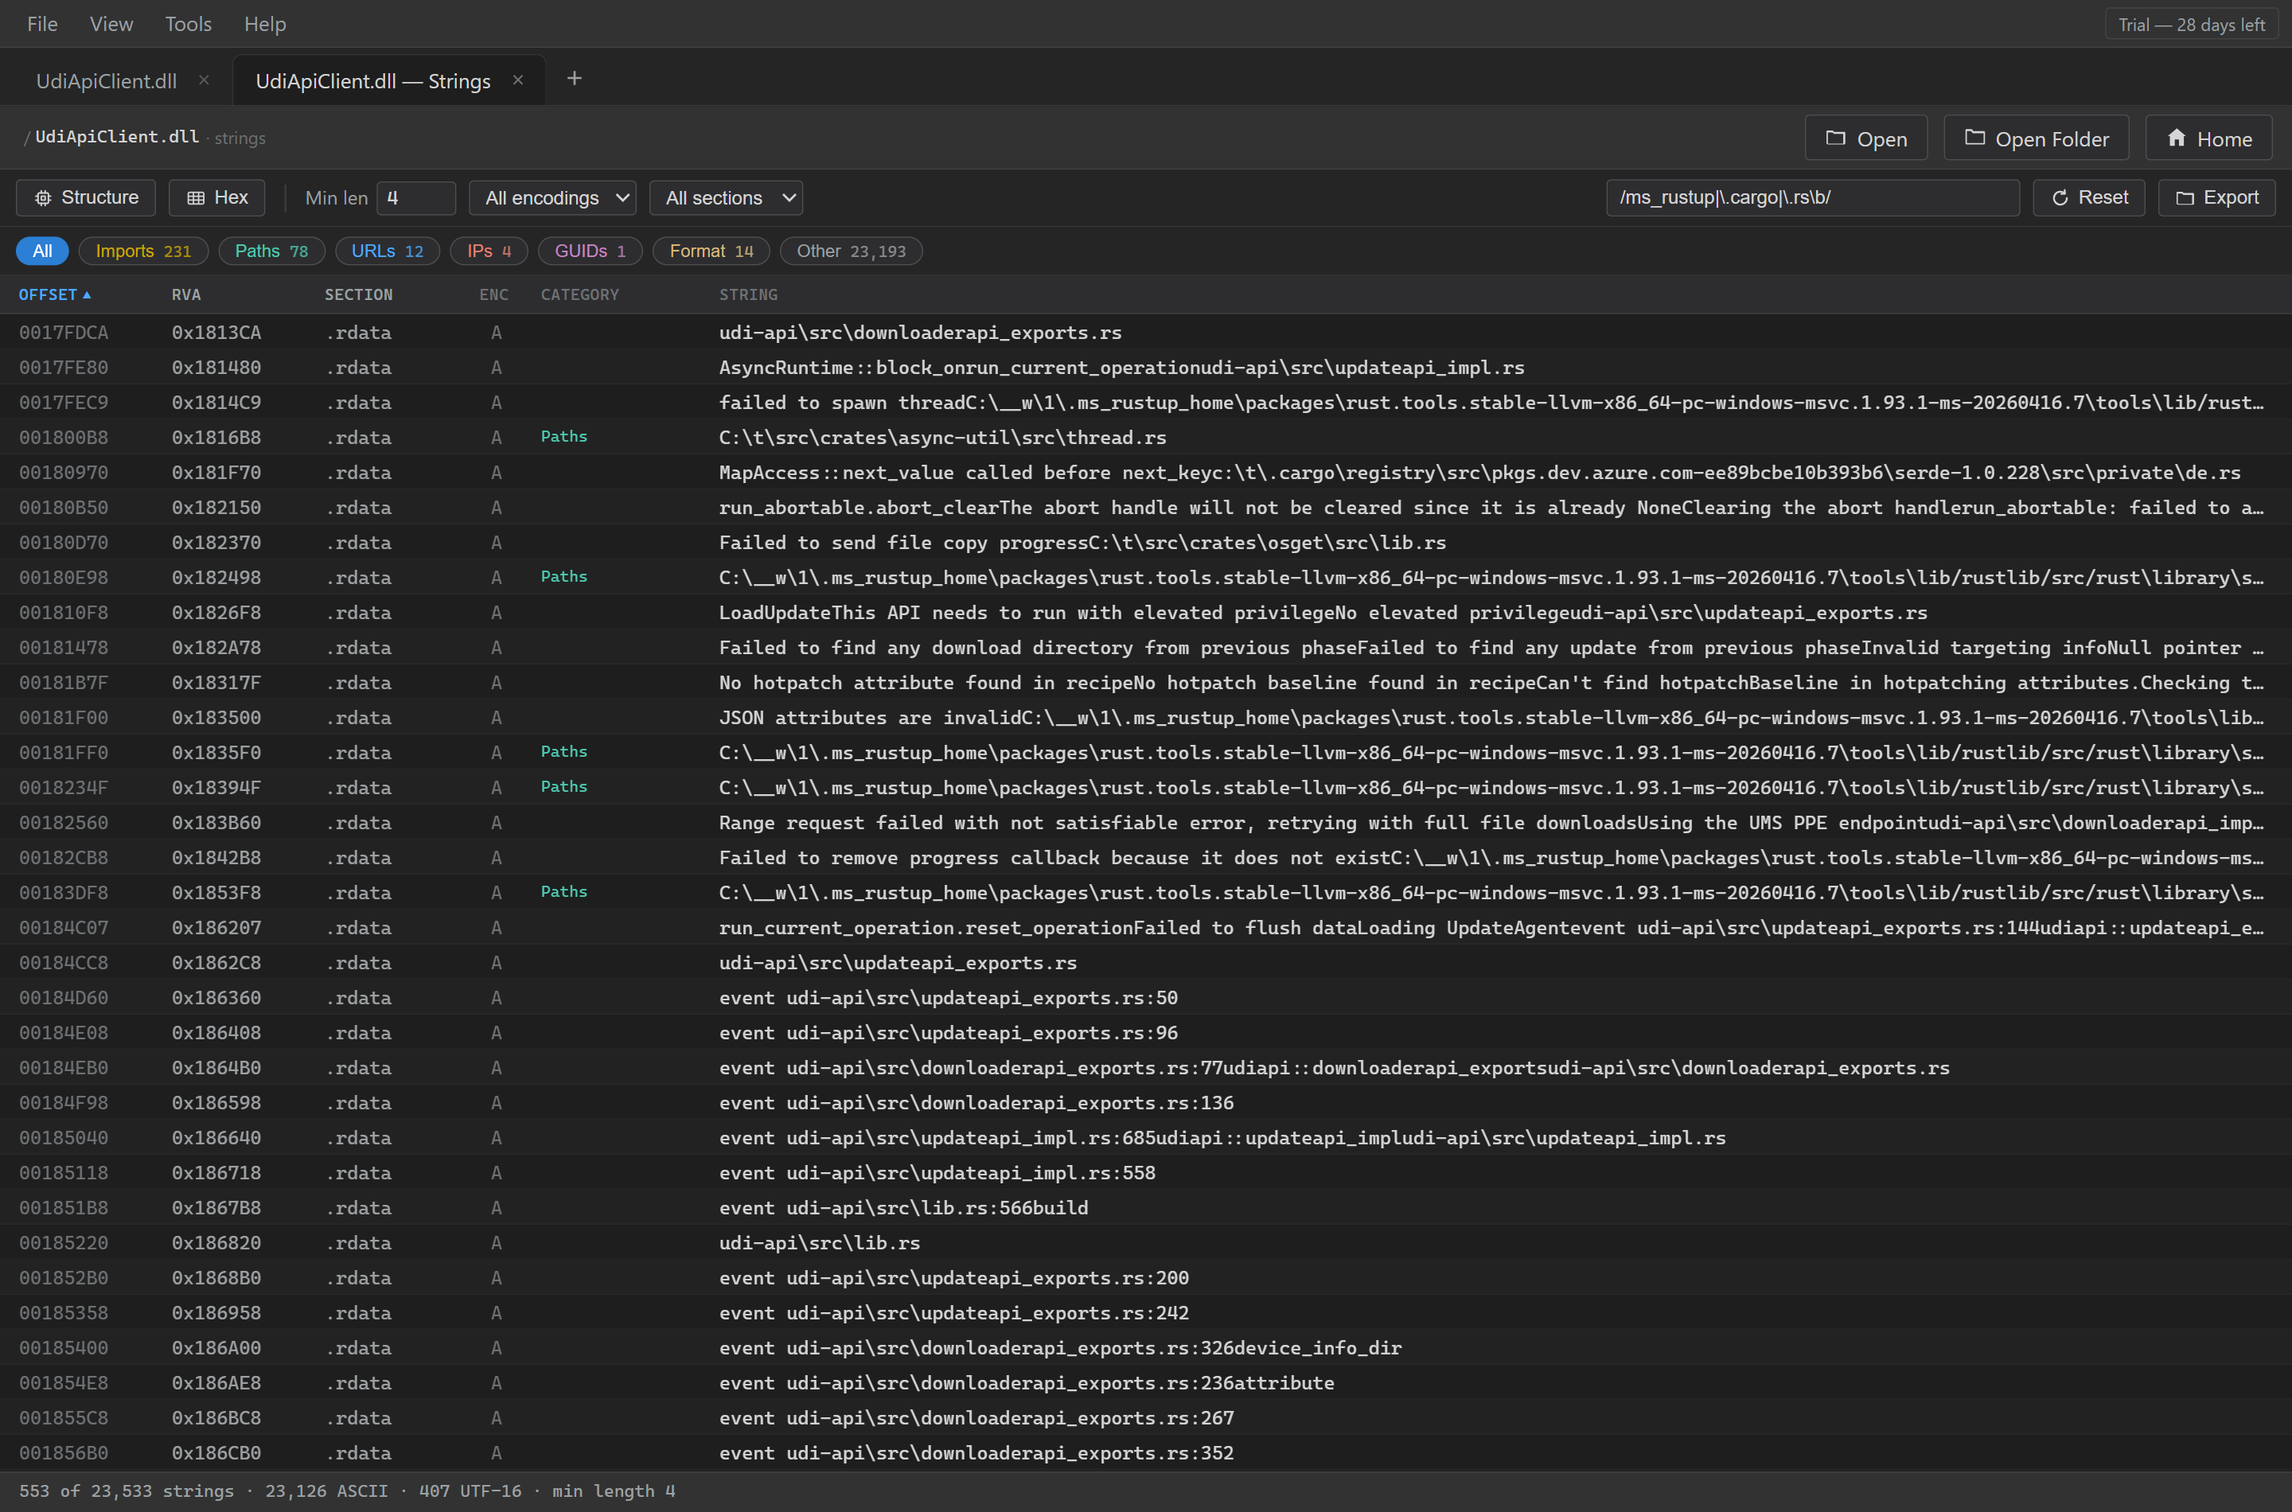
Task: Click the regex search filter field
Action: point(1813,197)
